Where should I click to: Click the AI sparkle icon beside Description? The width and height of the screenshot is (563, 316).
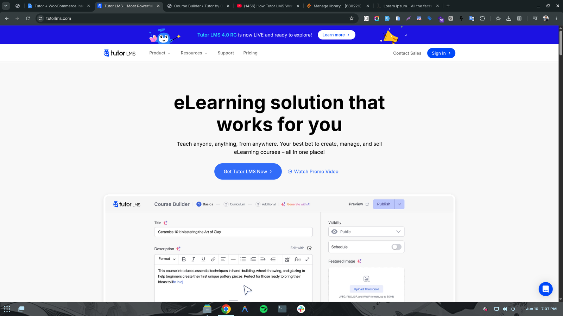(178, 249)
